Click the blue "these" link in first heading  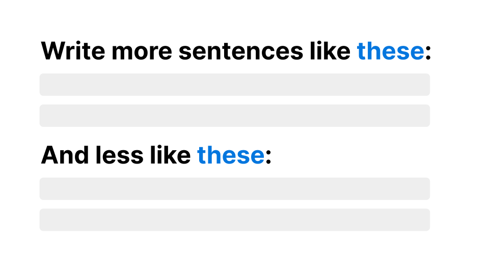[391, 51]
